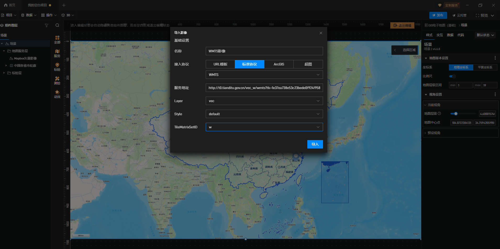
Task: Click the 地图层级 zoom level slider
Action: [x=463, y=114]
